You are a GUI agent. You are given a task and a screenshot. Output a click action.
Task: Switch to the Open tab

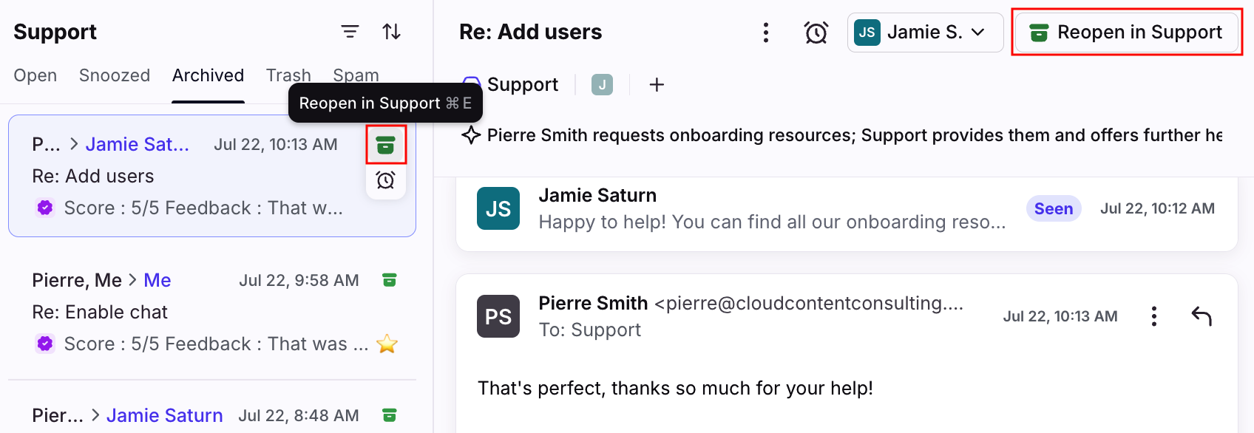[35, 75]
